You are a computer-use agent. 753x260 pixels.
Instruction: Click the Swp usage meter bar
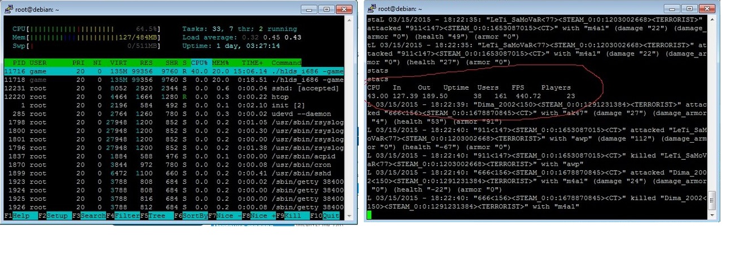click(x=86, y=46)
